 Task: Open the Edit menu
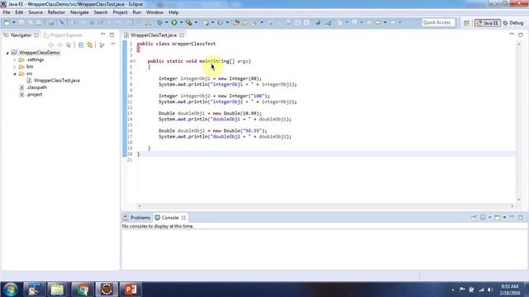pyautogui.click(x=19, y=12)
